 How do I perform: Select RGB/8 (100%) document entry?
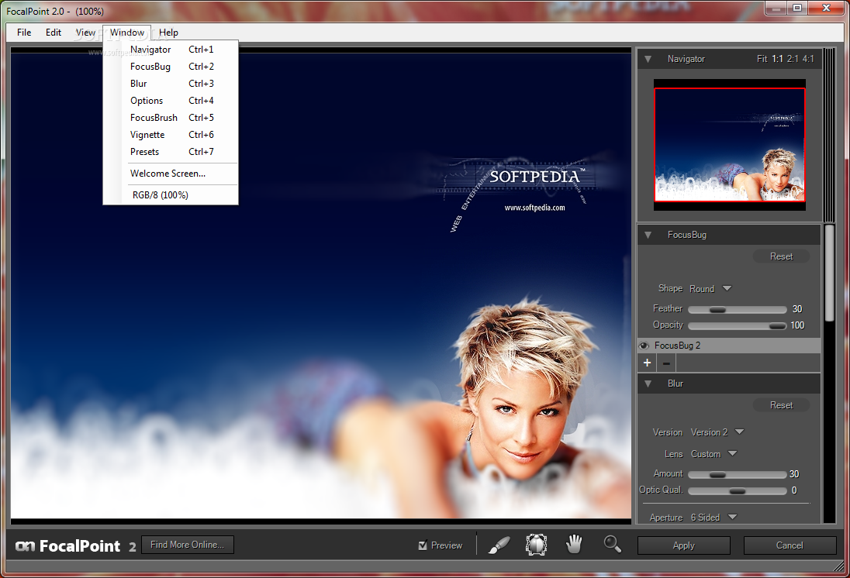[x=171, y=195]
